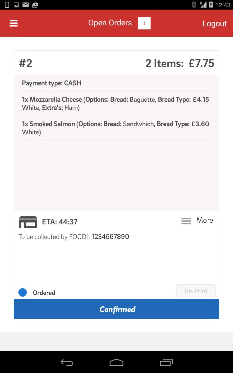Click the storefront collection icon
This screenshot has width=233, height=373.
coord(28,221)
